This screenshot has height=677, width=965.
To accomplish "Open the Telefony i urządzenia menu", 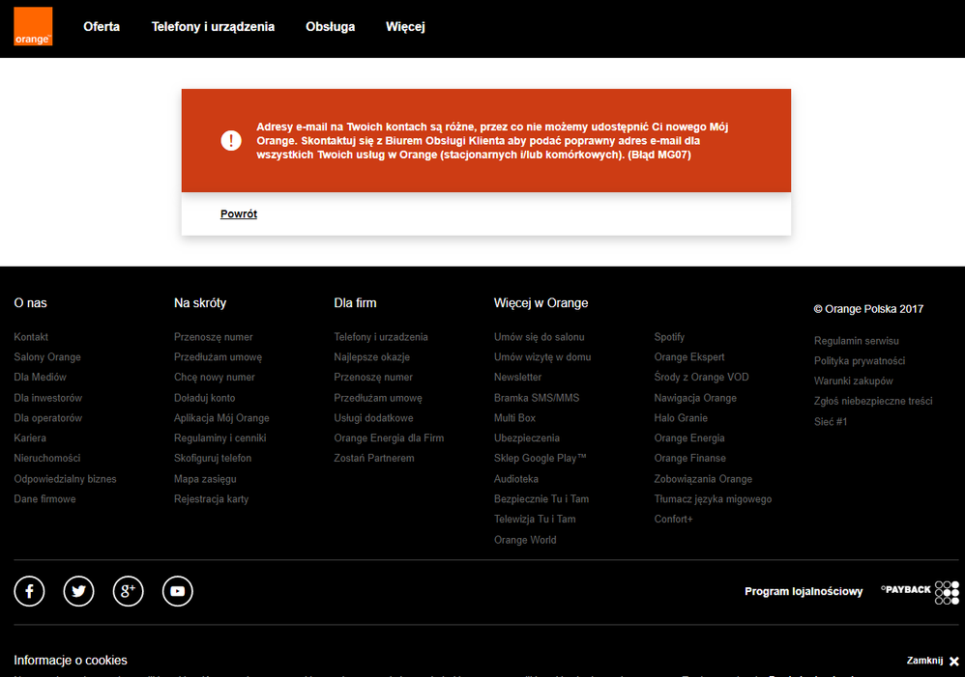I will click(x=213, y=27).
